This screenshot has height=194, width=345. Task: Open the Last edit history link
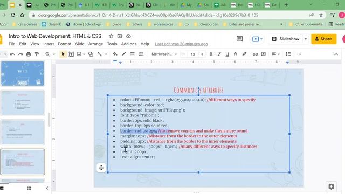coord(181,44)
